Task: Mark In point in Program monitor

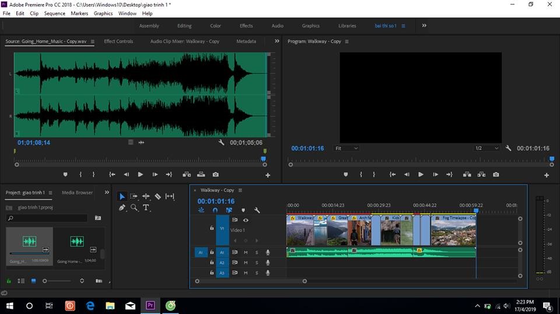Action: 361,175
